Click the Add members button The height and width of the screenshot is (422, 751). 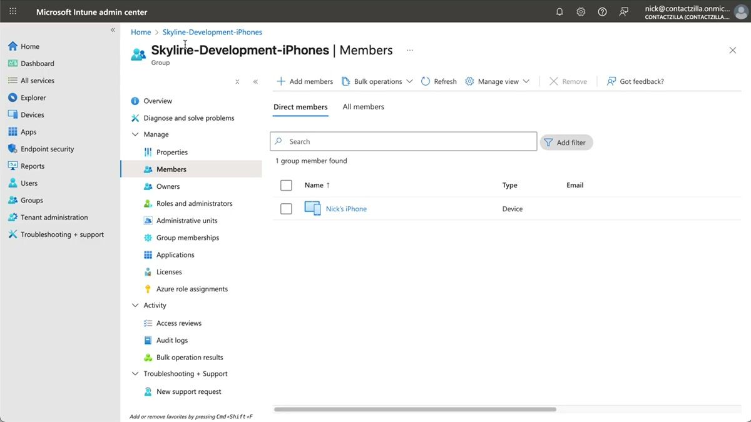click(x=305, y=81)
